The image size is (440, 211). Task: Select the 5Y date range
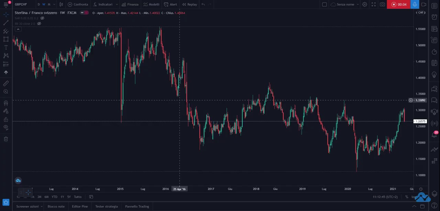(x=69, y=197)
